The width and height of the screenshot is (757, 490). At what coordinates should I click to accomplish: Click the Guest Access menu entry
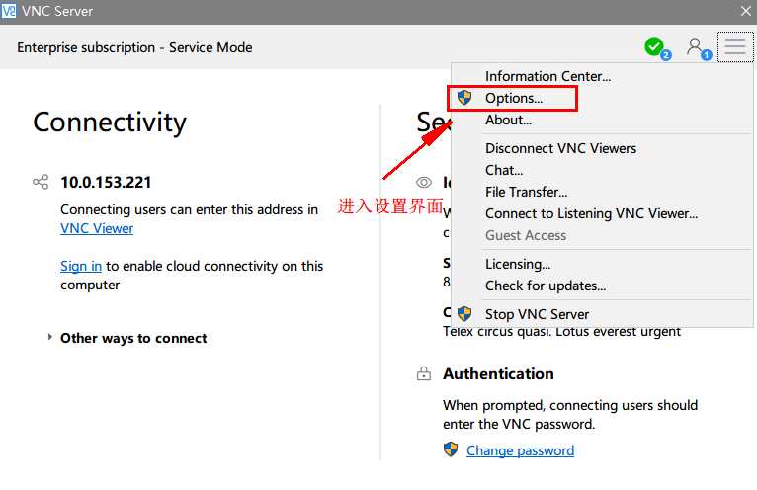(x=602, y=235)
